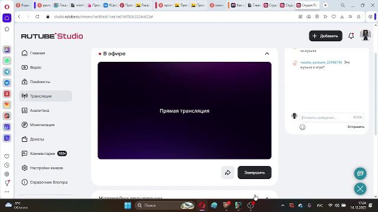Viewport: 378px width, 212px height.
Task: Open taskbar clock and date
Action: (358, 206)
